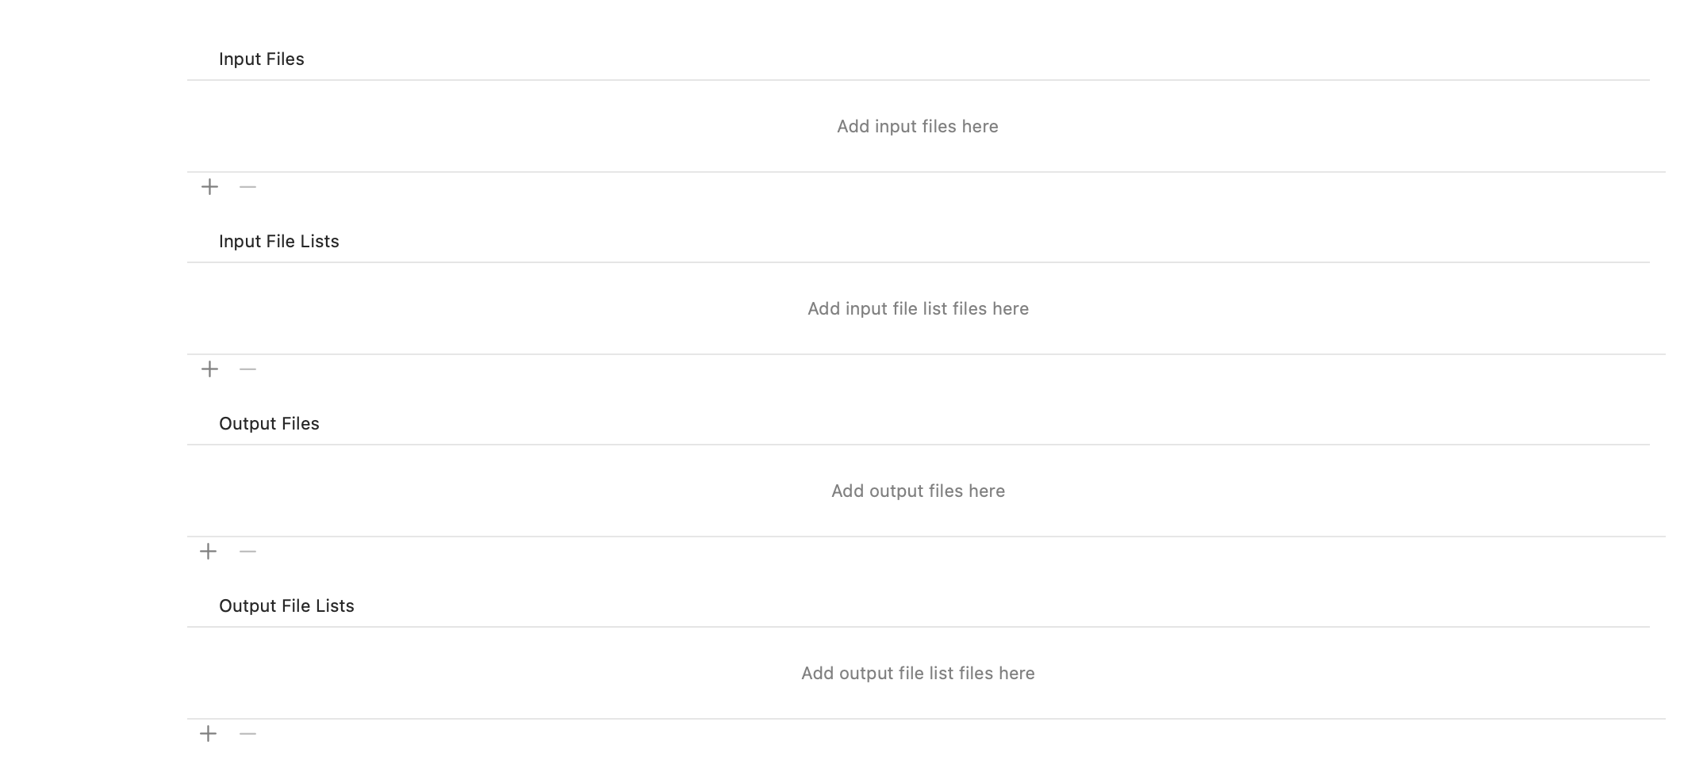This screenshot has width=1707, height=764.
Task: Click the 'Add output files here' placeholder
Action: point(918,491)
